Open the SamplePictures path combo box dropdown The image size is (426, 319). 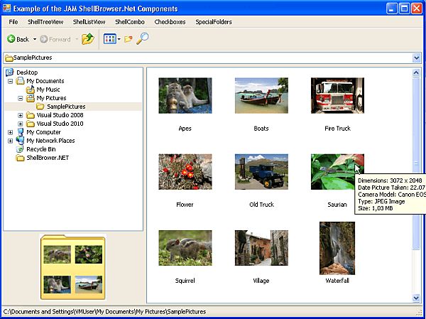click(x=417, y=58)
